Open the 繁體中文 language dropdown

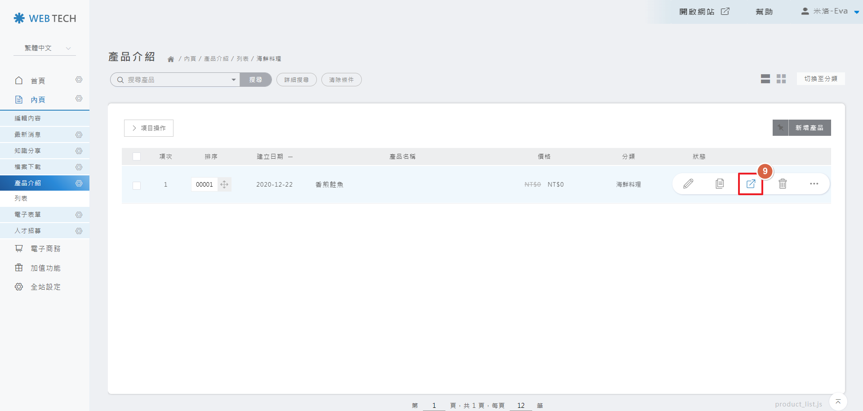45,48
